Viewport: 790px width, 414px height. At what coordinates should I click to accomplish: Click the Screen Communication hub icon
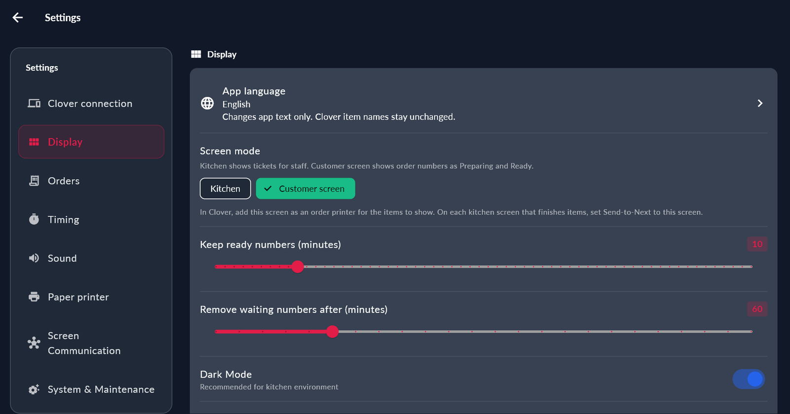pyautogui.click(x=34, y=343)
